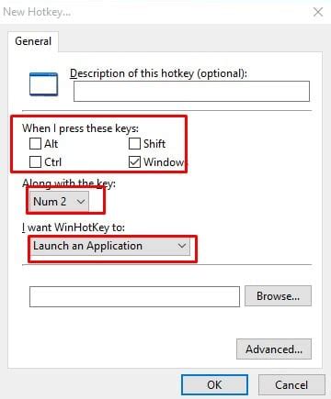Viewport: 331px width, 399px height.
Task: Uncheck the Windows key checkbox
Action: [134, 162]
